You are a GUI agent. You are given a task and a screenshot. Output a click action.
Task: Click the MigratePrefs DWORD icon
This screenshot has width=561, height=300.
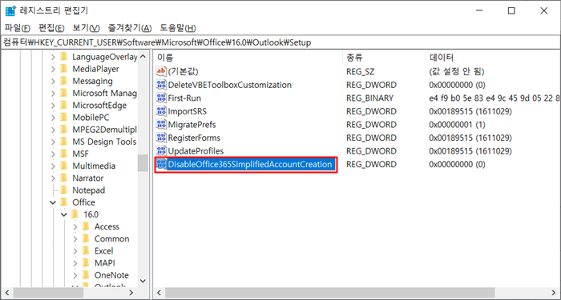(x=161, y=125)
